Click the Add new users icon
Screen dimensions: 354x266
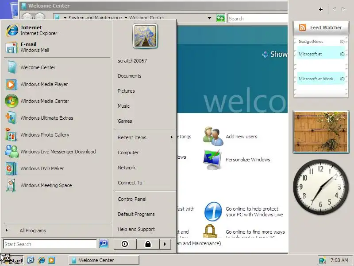[x=213, y=136]
